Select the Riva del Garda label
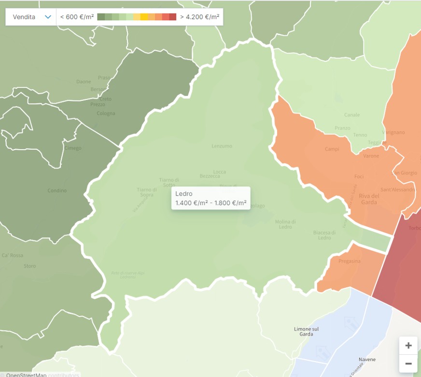Screen dimensions: 421x377 [x=369, y=199]
